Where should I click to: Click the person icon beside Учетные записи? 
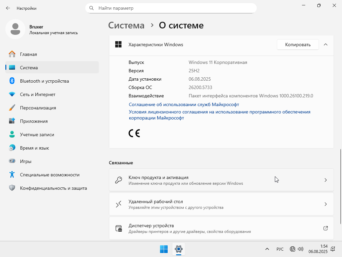12,134
